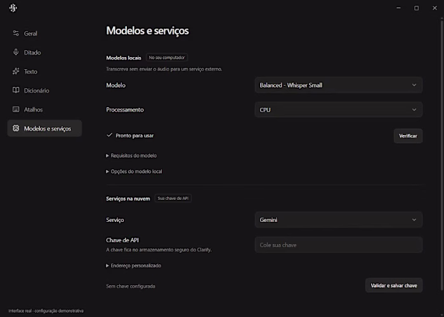Click the Modelos e serviços chip icon
Image resolution: width=444 pixels, height=317 pixels.
(x=16, y=129)
